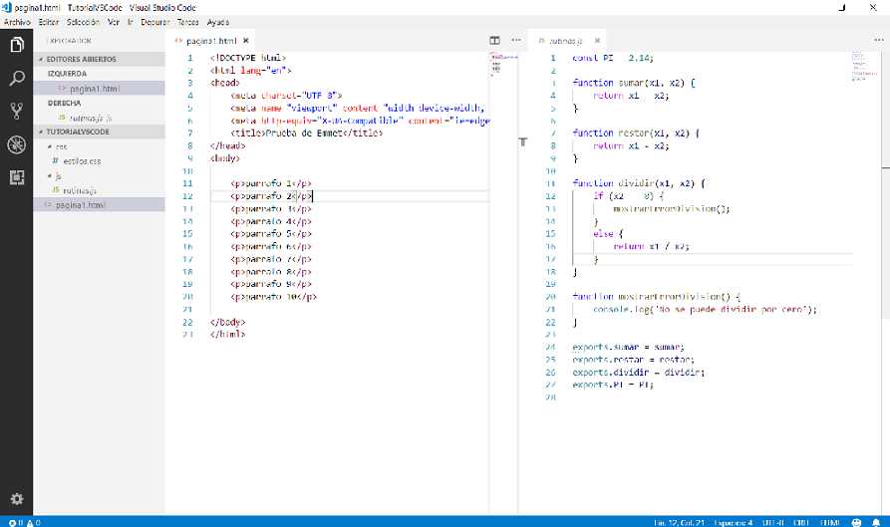Image resolution: width=890 pixels, height=527 pixels.
Task: Place the cursor on the 'function sumar(x1, x2)' line
Action: (634, 83)
